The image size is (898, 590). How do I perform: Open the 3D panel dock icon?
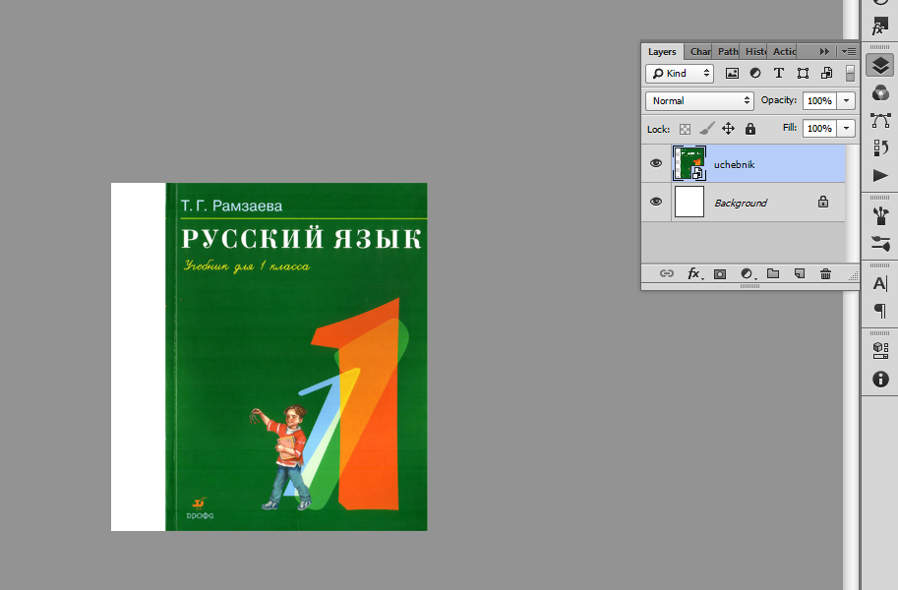[880, 351]
